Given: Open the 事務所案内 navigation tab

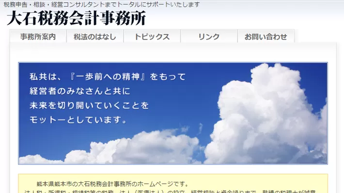Looking at the screenshot, I should [38, 37].
